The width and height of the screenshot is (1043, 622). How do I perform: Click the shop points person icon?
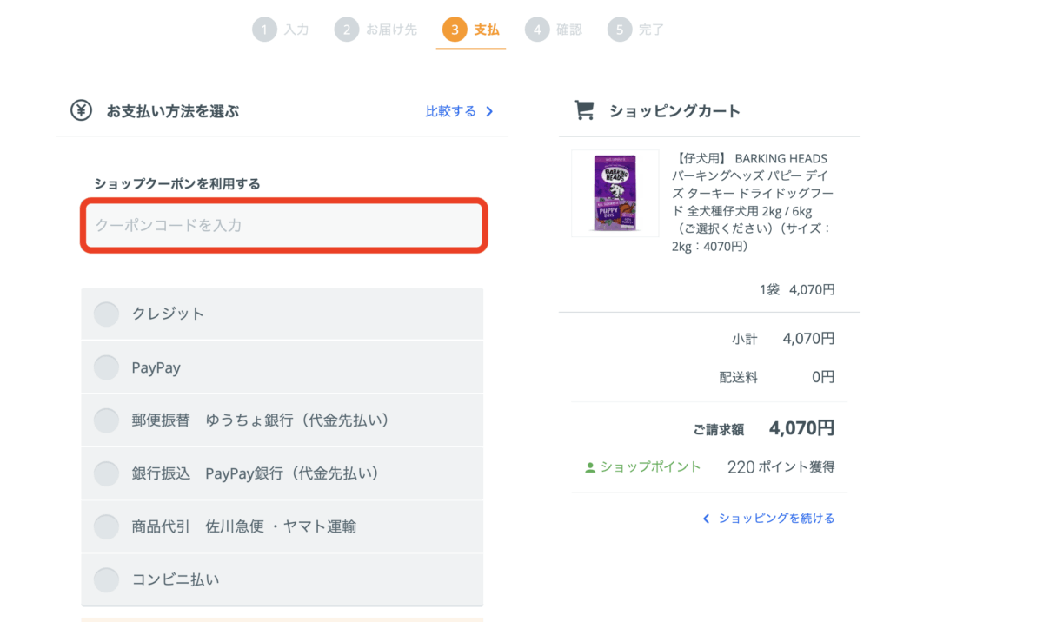point(590,467)
